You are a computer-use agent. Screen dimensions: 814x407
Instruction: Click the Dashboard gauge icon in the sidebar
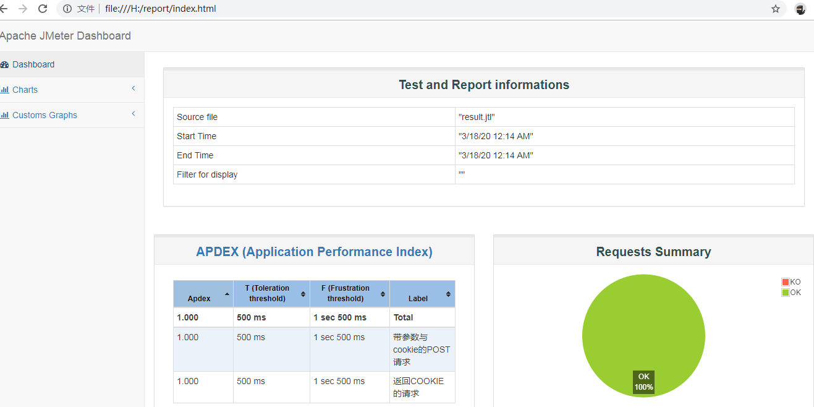pos(4,64)
